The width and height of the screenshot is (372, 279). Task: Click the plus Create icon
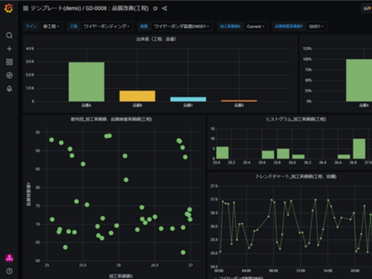(x=9, y=49)
